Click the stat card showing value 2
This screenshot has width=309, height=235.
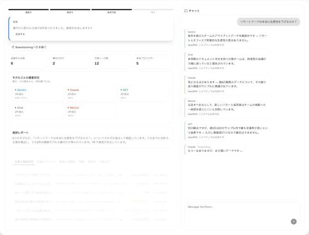[70, 61]
